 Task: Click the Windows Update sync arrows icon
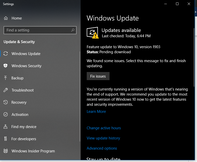pyautogui.click(x=6, y=53)
